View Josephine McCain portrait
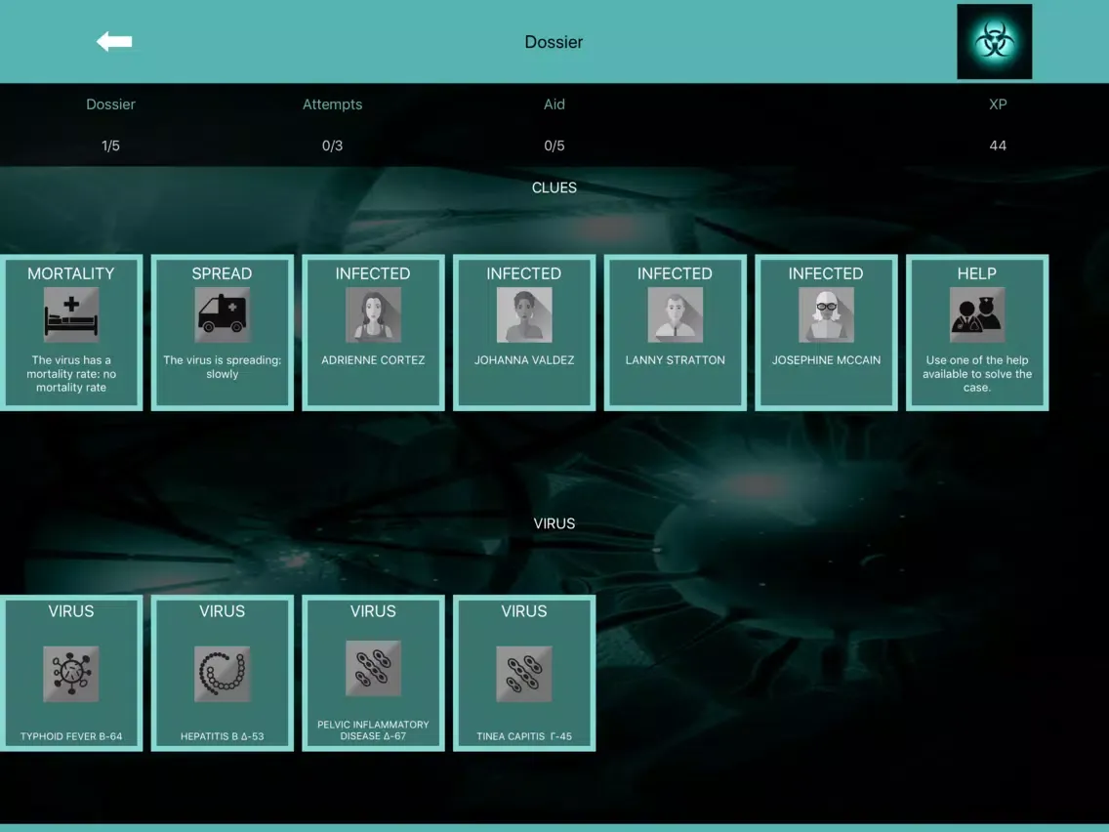 (x=826, y=314)
